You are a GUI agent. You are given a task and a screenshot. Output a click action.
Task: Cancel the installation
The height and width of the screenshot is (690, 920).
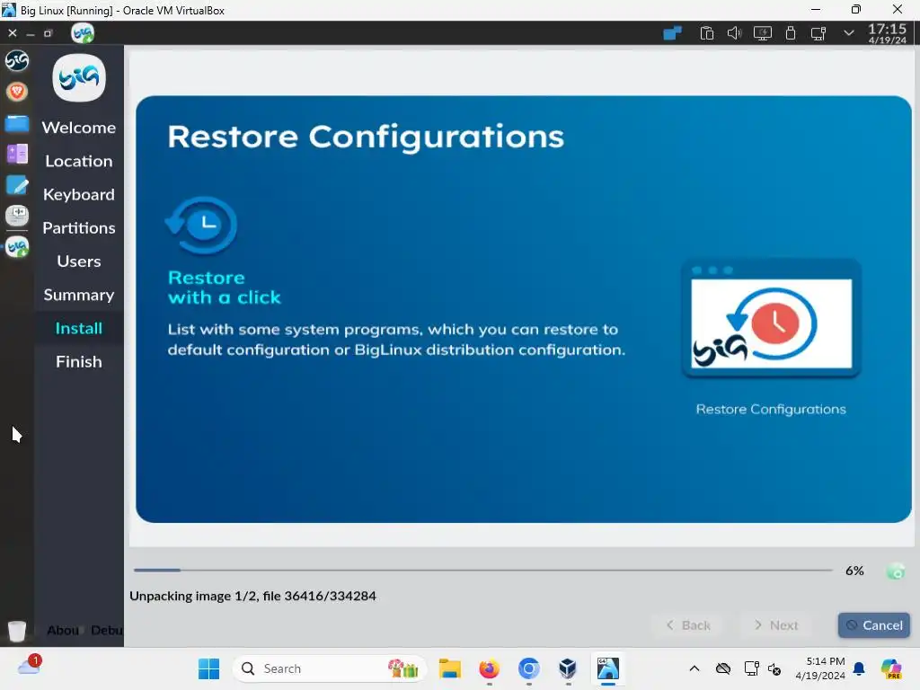(x=873, y=625)
